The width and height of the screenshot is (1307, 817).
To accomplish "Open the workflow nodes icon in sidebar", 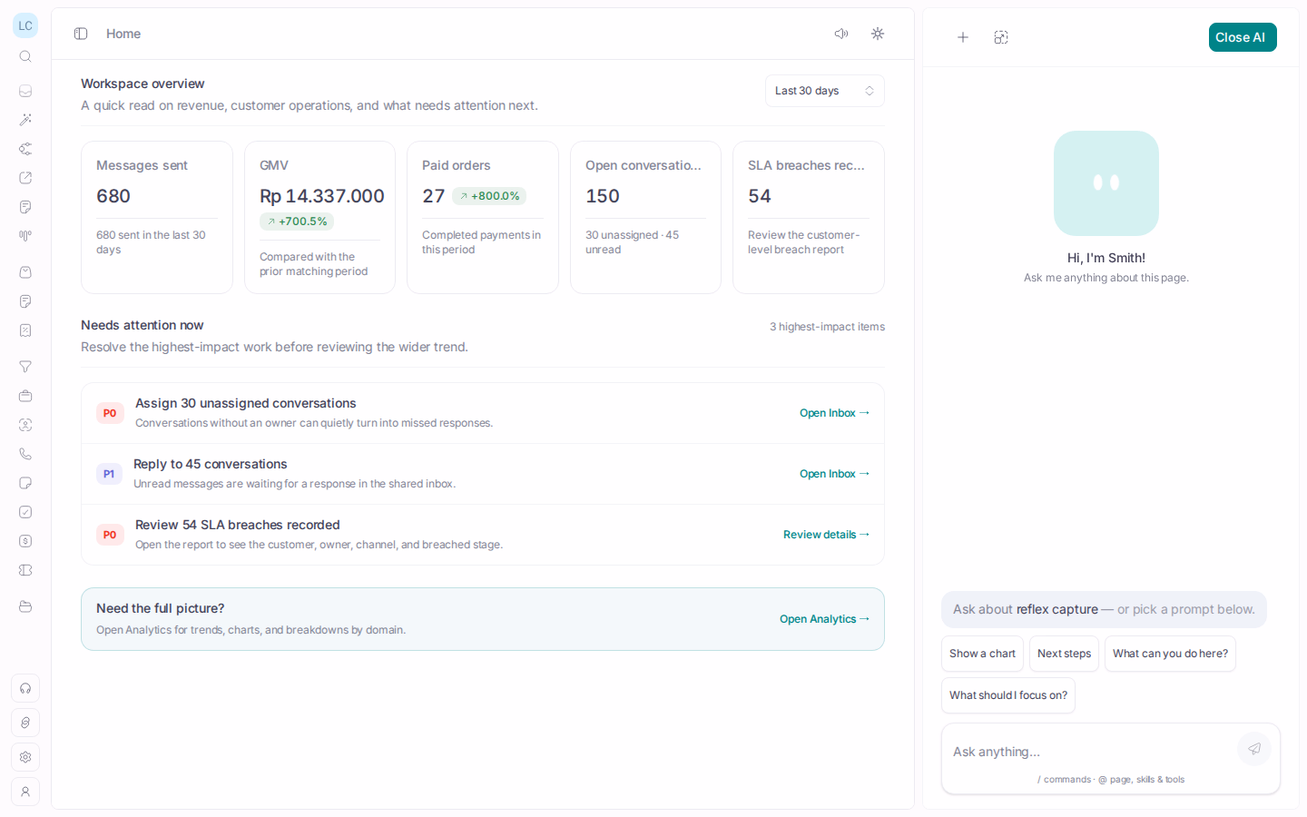I will tap(25, 149).
